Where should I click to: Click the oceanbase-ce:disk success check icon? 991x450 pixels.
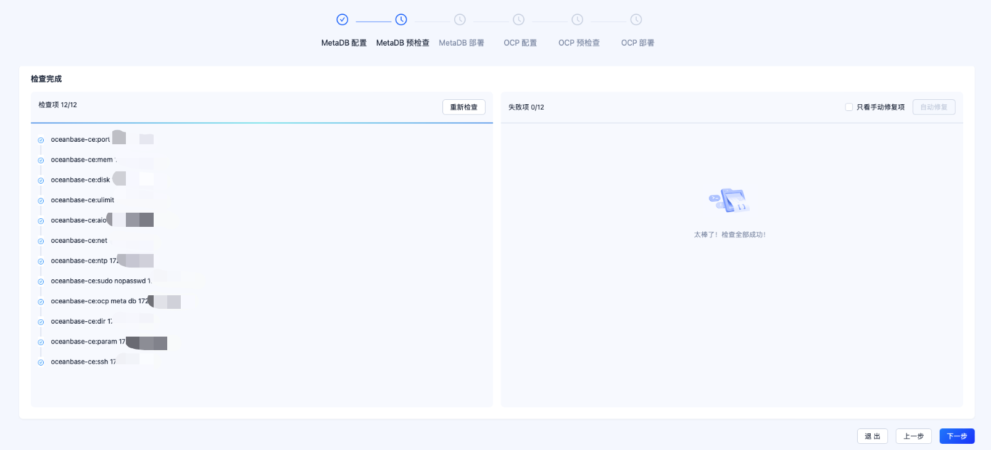point(41,181)
